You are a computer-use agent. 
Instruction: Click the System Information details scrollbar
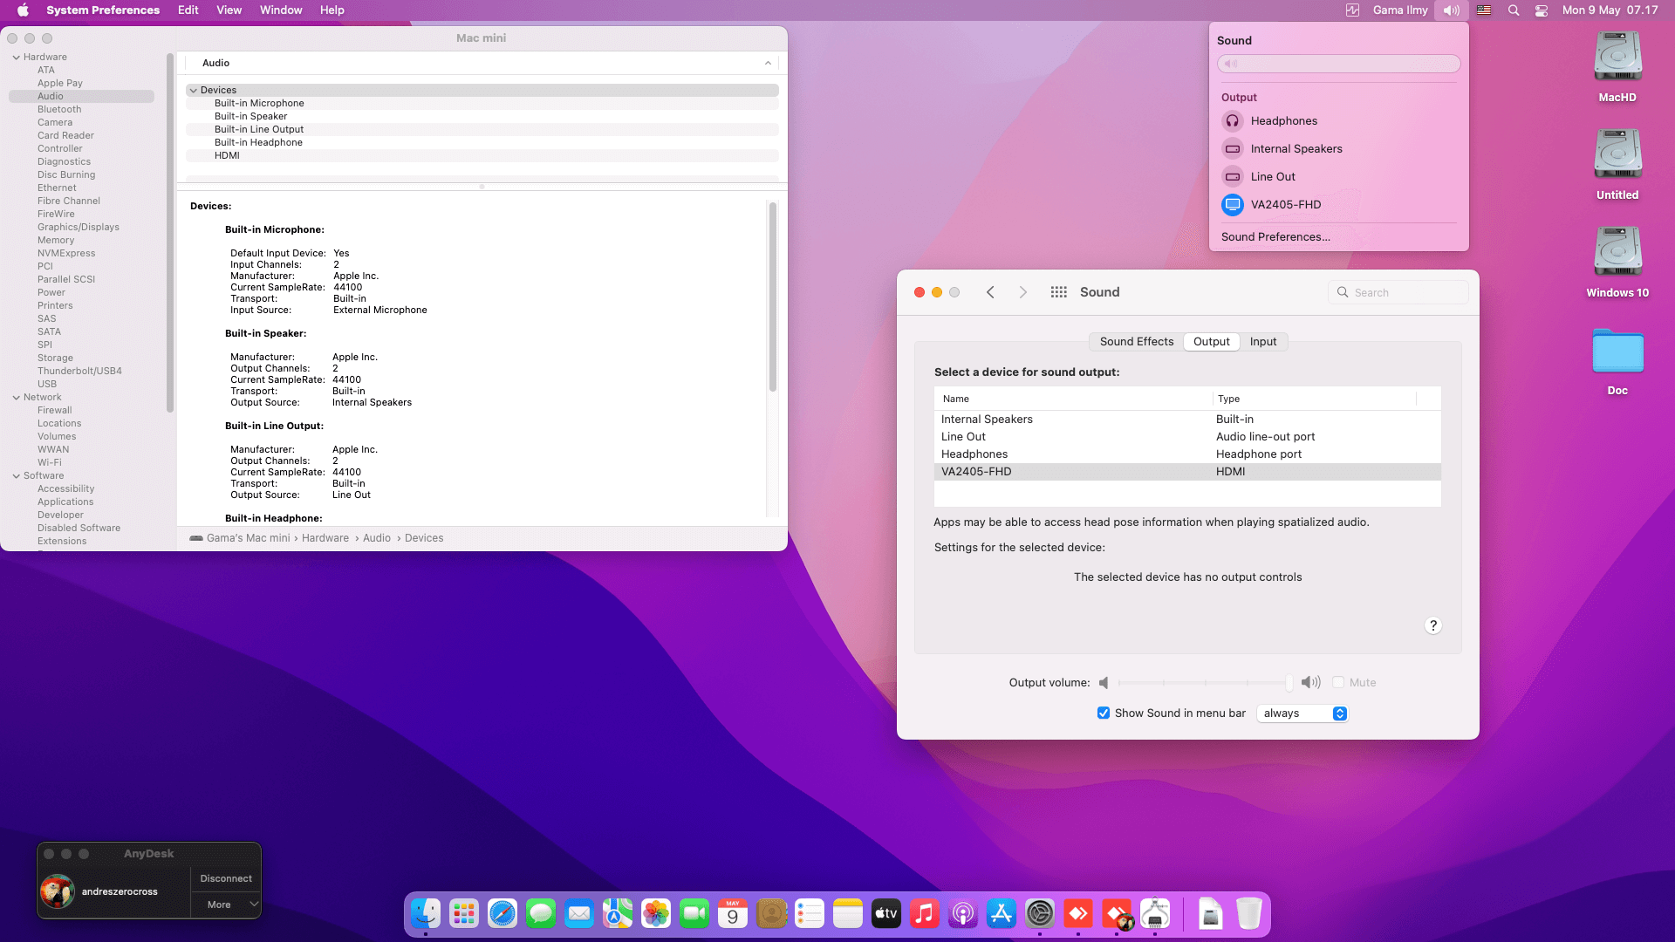pyautogui.click(x=772, y=297)
